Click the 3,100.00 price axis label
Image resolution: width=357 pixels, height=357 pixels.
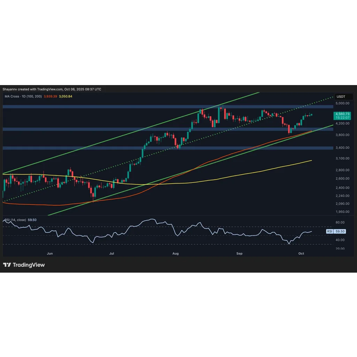[x=342, y=158]
